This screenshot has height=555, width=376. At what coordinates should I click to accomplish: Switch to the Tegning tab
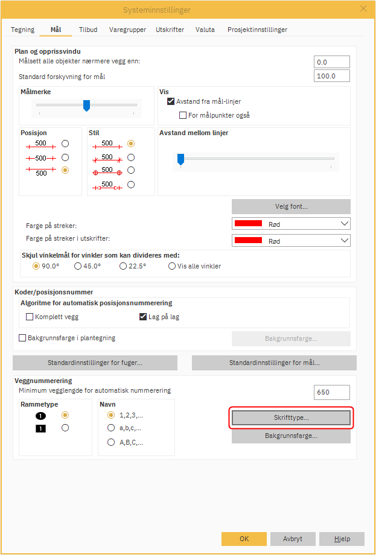pos(23,30)
